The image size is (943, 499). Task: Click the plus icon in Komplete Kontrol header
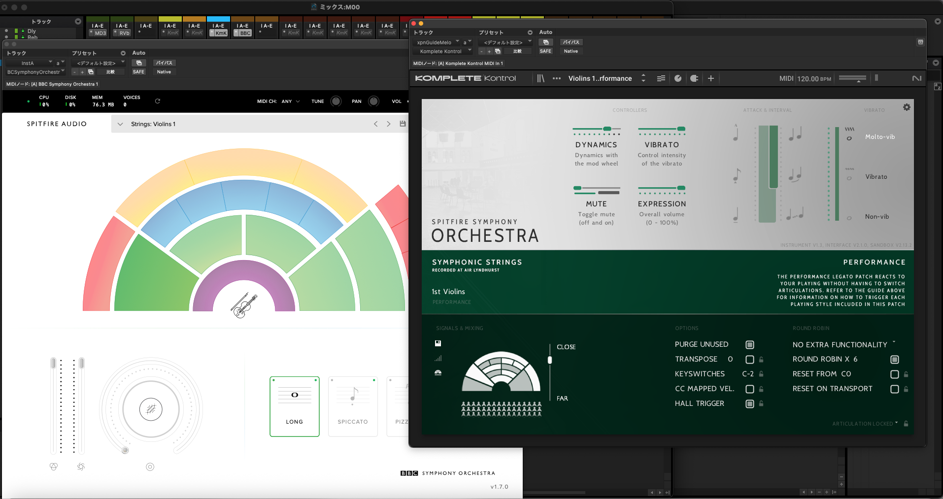(711, 78)
